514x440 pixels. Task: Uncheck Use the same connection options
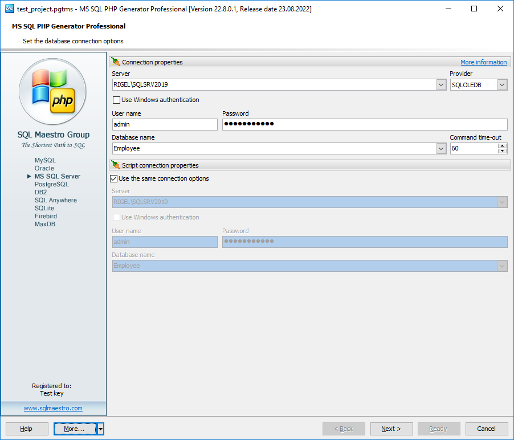click(113, 179)
